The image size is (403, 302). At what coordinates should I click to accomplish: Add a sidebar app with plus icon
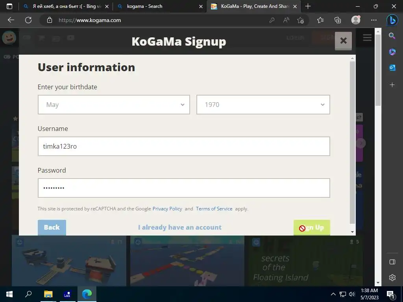coord(392,85)
